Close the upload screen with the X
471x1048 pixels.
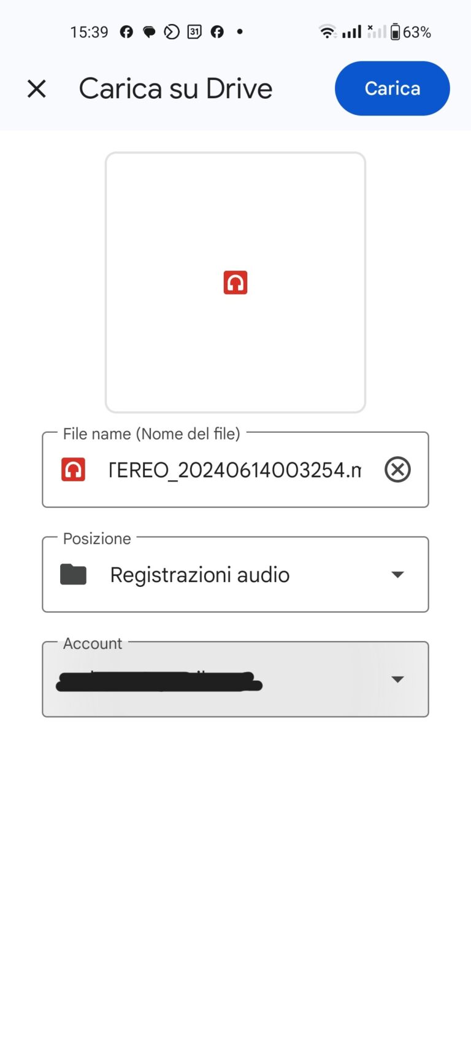pos(37,89)
